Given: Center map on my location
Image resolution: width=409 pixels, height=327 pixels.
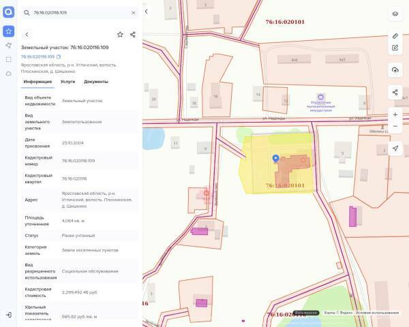Looking at the screenshot, I should click(x=395, y=149).
